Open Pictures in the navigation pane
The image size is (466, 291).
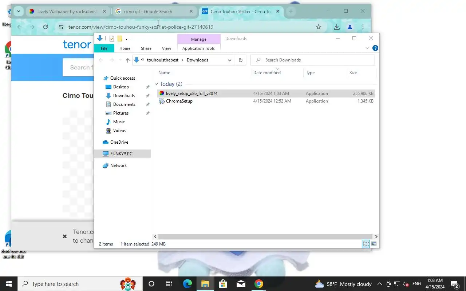point(121,113)
